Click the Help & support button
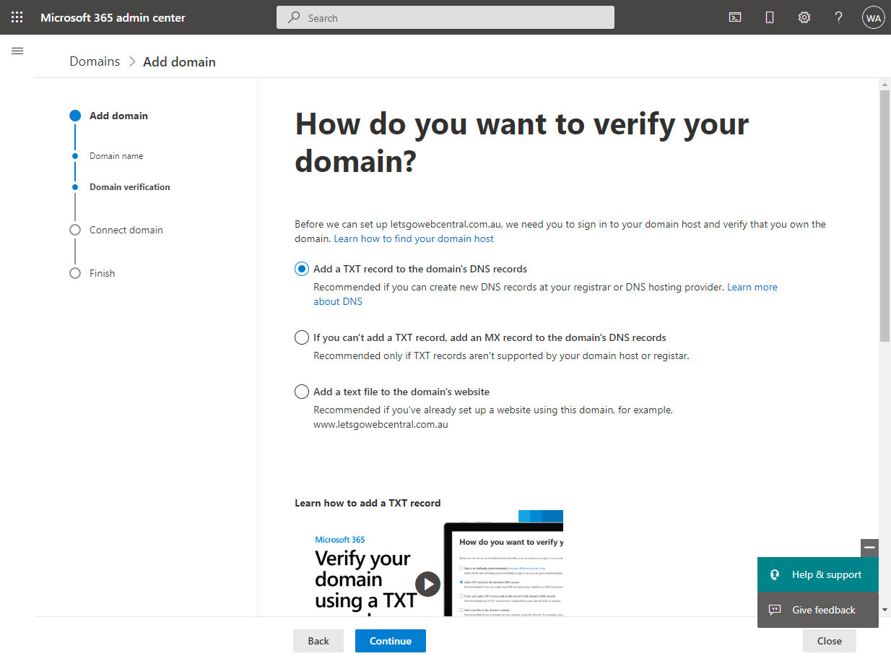This screenshot has width=891, height=664. coord(818,574)
